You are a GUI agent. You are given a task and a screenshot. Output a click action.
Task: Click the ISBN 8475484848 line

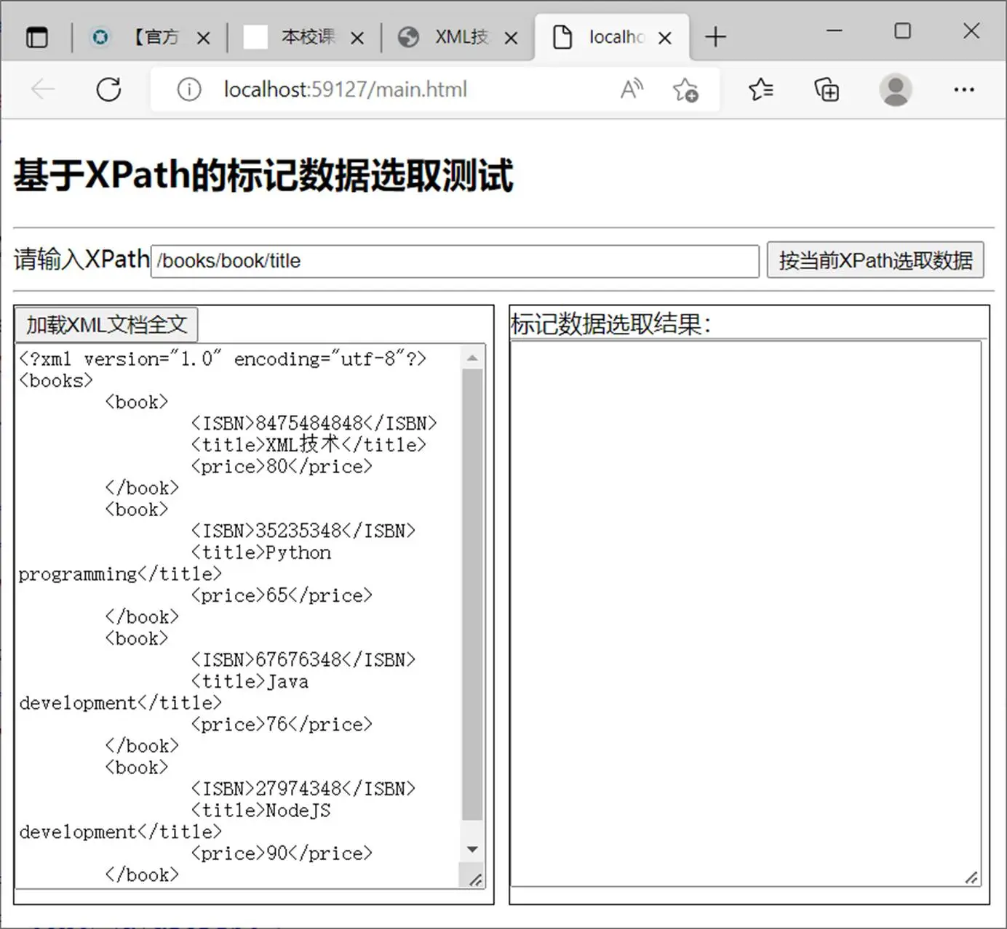coord(314,423)
